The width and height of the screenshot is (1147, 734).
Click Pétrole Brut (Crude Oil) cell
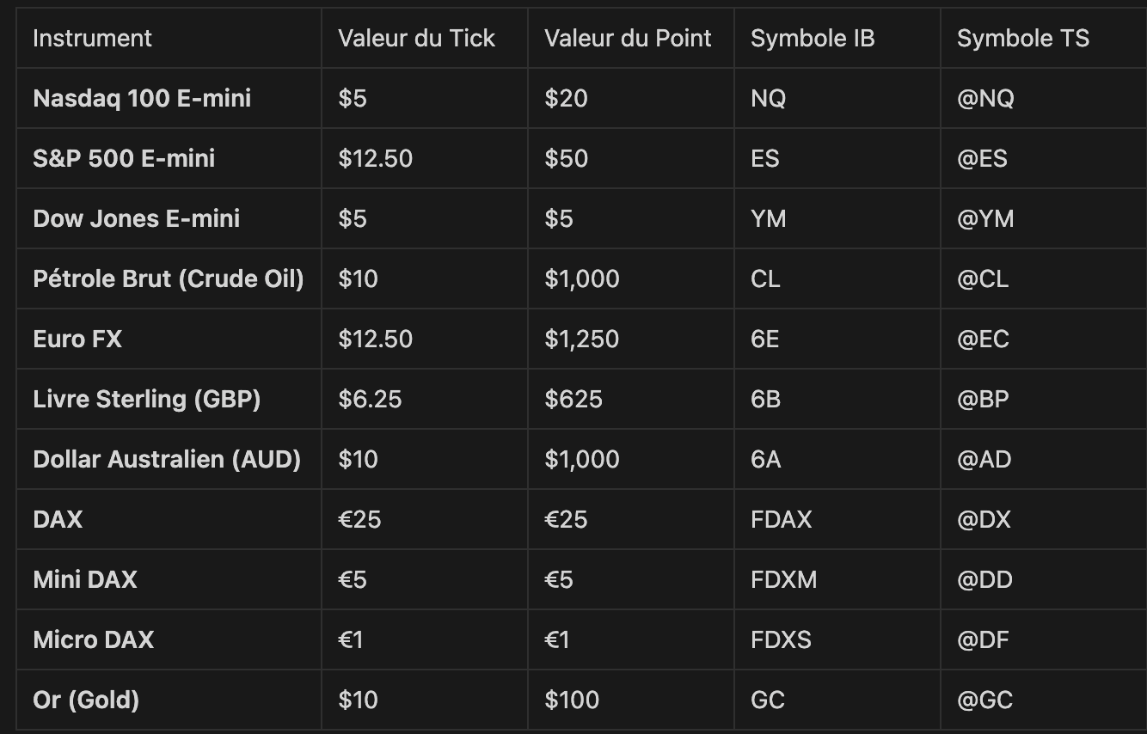point(169,279)
